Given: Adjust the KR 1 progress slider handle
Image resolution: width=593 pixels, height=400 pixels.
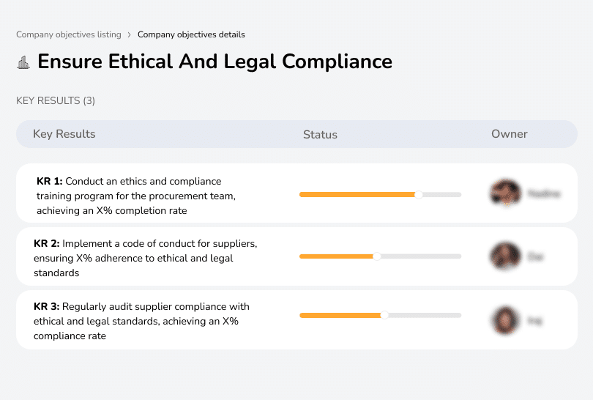Looking at the screenshot, I should click(418, 195).
